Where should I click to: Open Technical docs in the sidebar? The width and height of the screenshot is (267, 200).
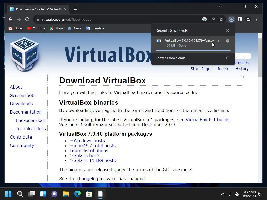tap(31, 129)
